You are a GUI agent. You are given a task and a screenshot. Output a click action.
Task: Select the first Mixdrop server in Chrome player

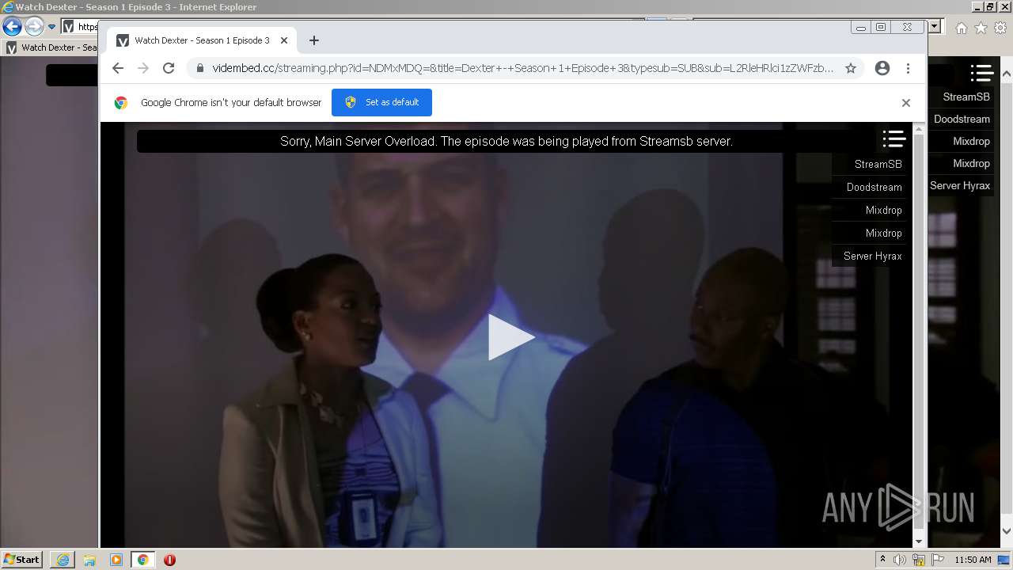point(883,210)
